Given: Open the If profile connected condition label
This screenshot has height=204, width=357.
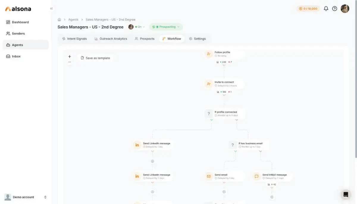Looking at the screenshot, I should 226,112.
